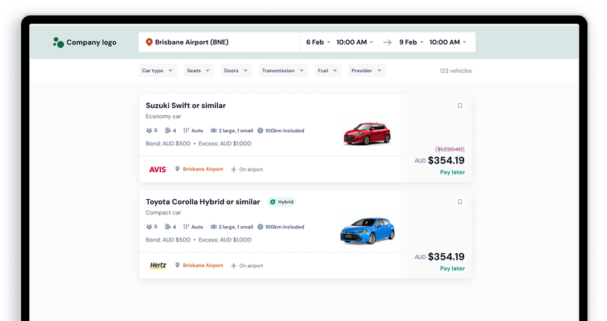Open the Fuel filter dropdown
607x321 pixels.
(x=328, y=71)
